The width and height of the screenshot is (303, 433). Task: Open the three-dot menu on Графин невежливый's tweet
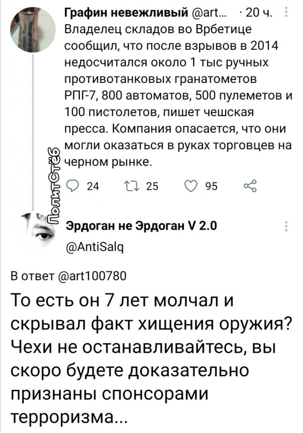click(x=286, y=12)
